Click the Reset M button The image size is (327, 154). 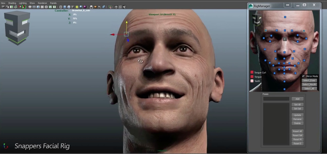click(297, 139)
